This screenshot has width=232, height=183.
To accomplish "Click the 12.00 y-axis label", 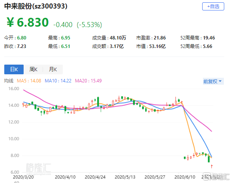I will pyautogui.click(x=14, y=122).
